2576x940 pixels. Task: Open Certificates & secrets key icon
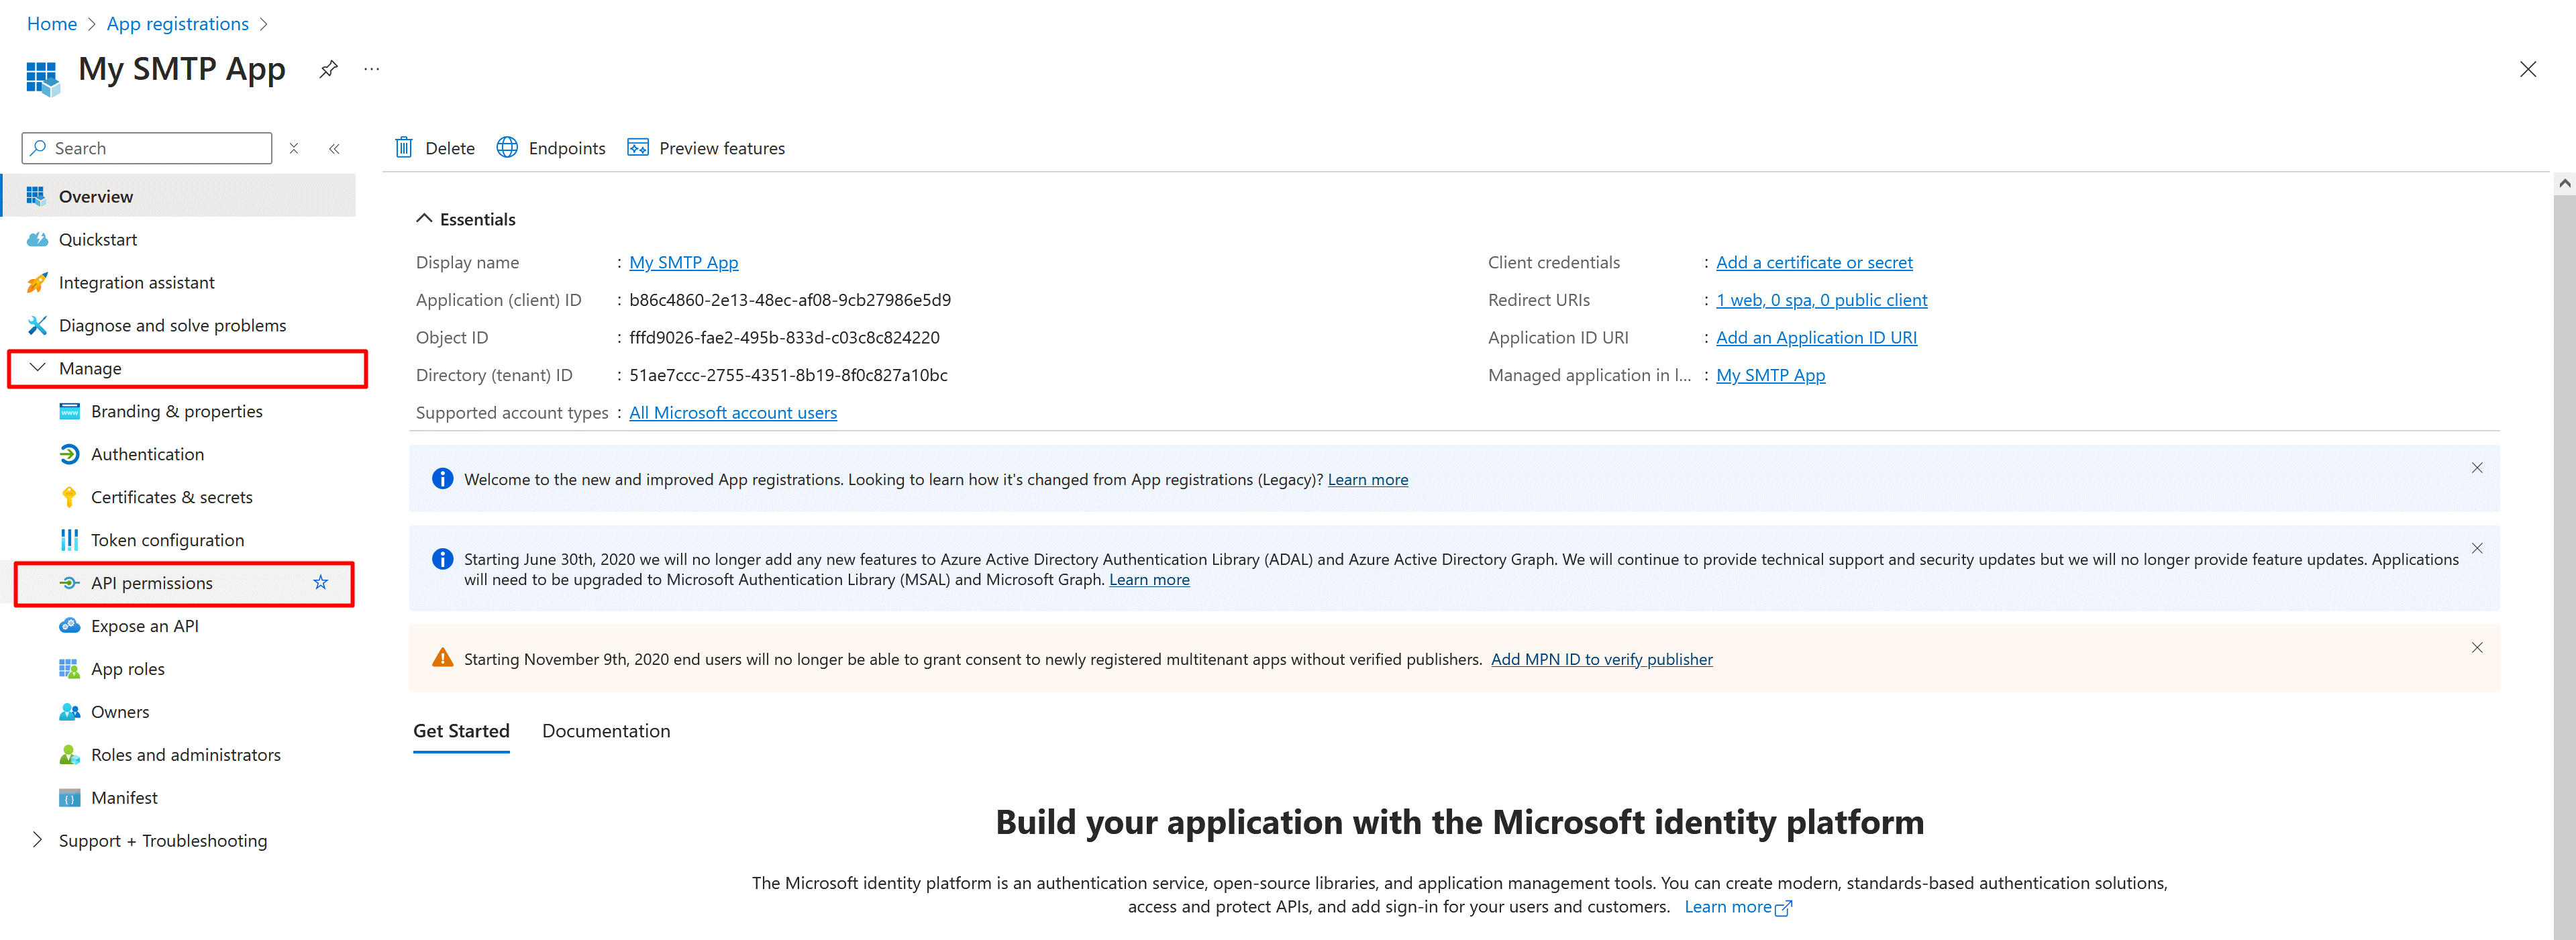[x=69, y=497]
